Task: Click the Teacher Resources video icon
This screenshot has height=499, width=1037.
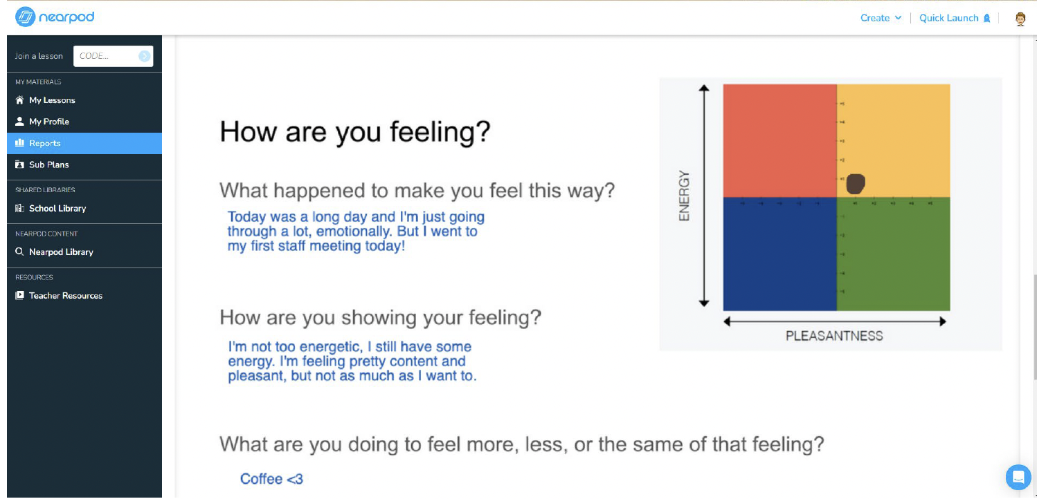Action: point(19,295)
